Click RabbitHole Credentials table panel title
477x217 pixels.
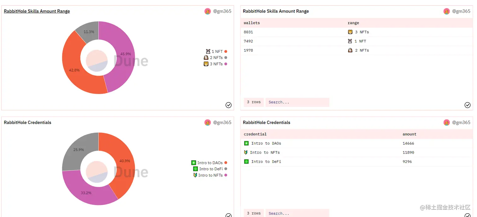click(267, 122)
